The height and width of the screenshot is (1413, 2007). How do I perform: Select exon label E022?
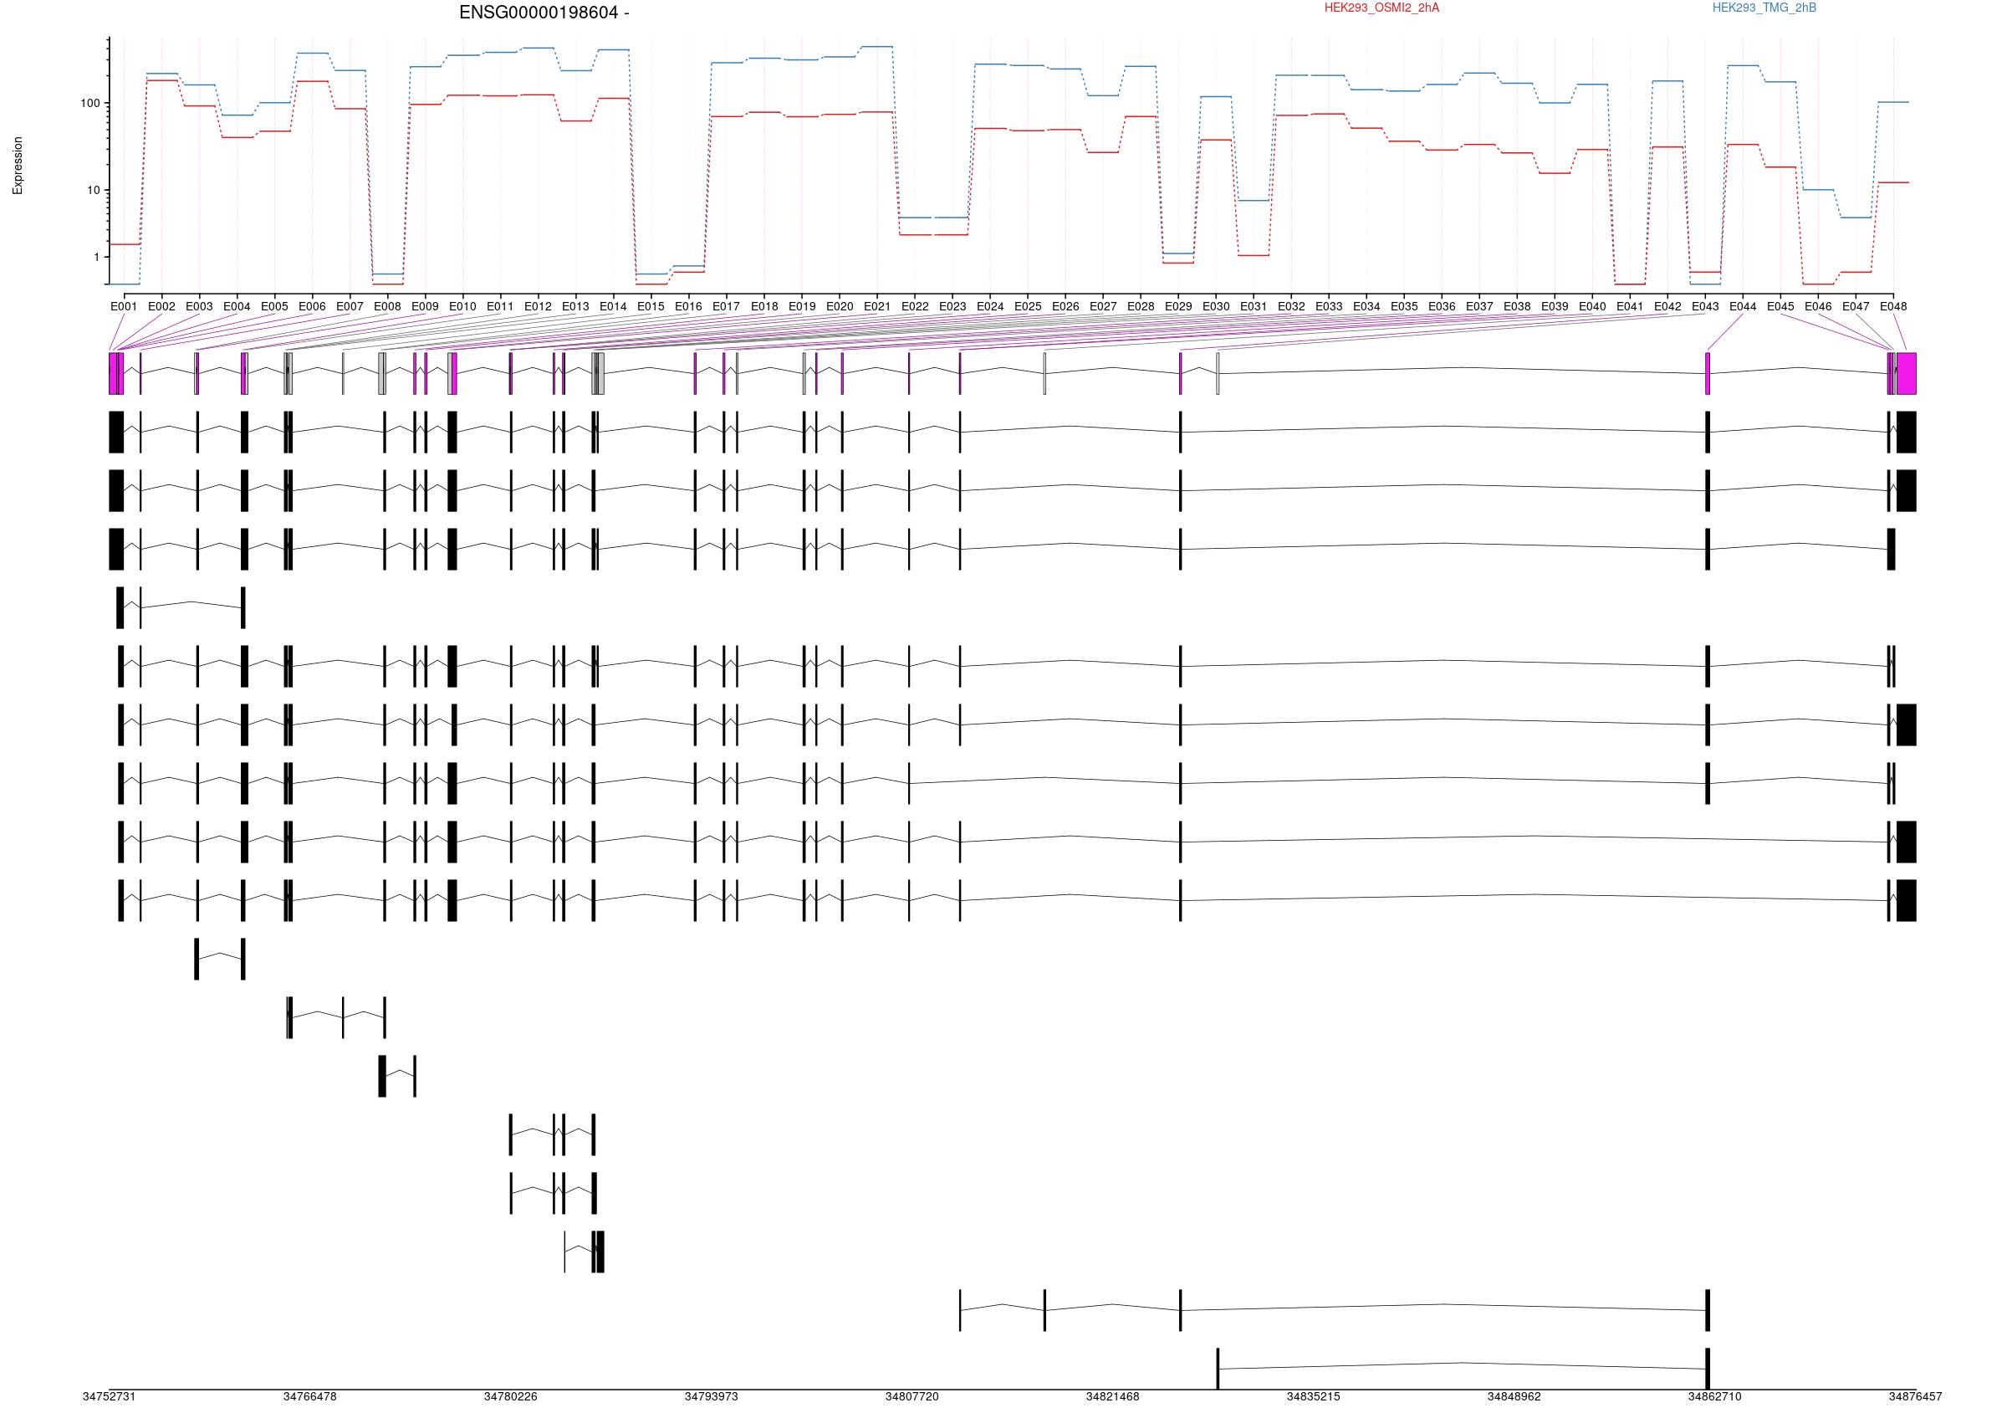915,307
